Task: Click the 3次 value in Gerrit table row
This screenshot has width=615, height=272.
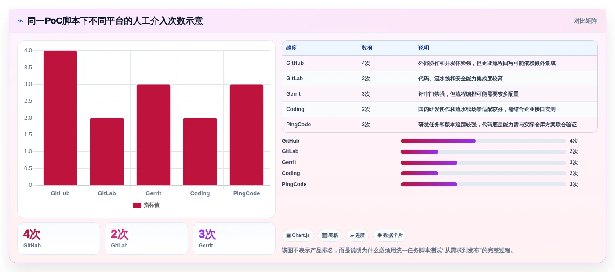Action: pos(366,94)
